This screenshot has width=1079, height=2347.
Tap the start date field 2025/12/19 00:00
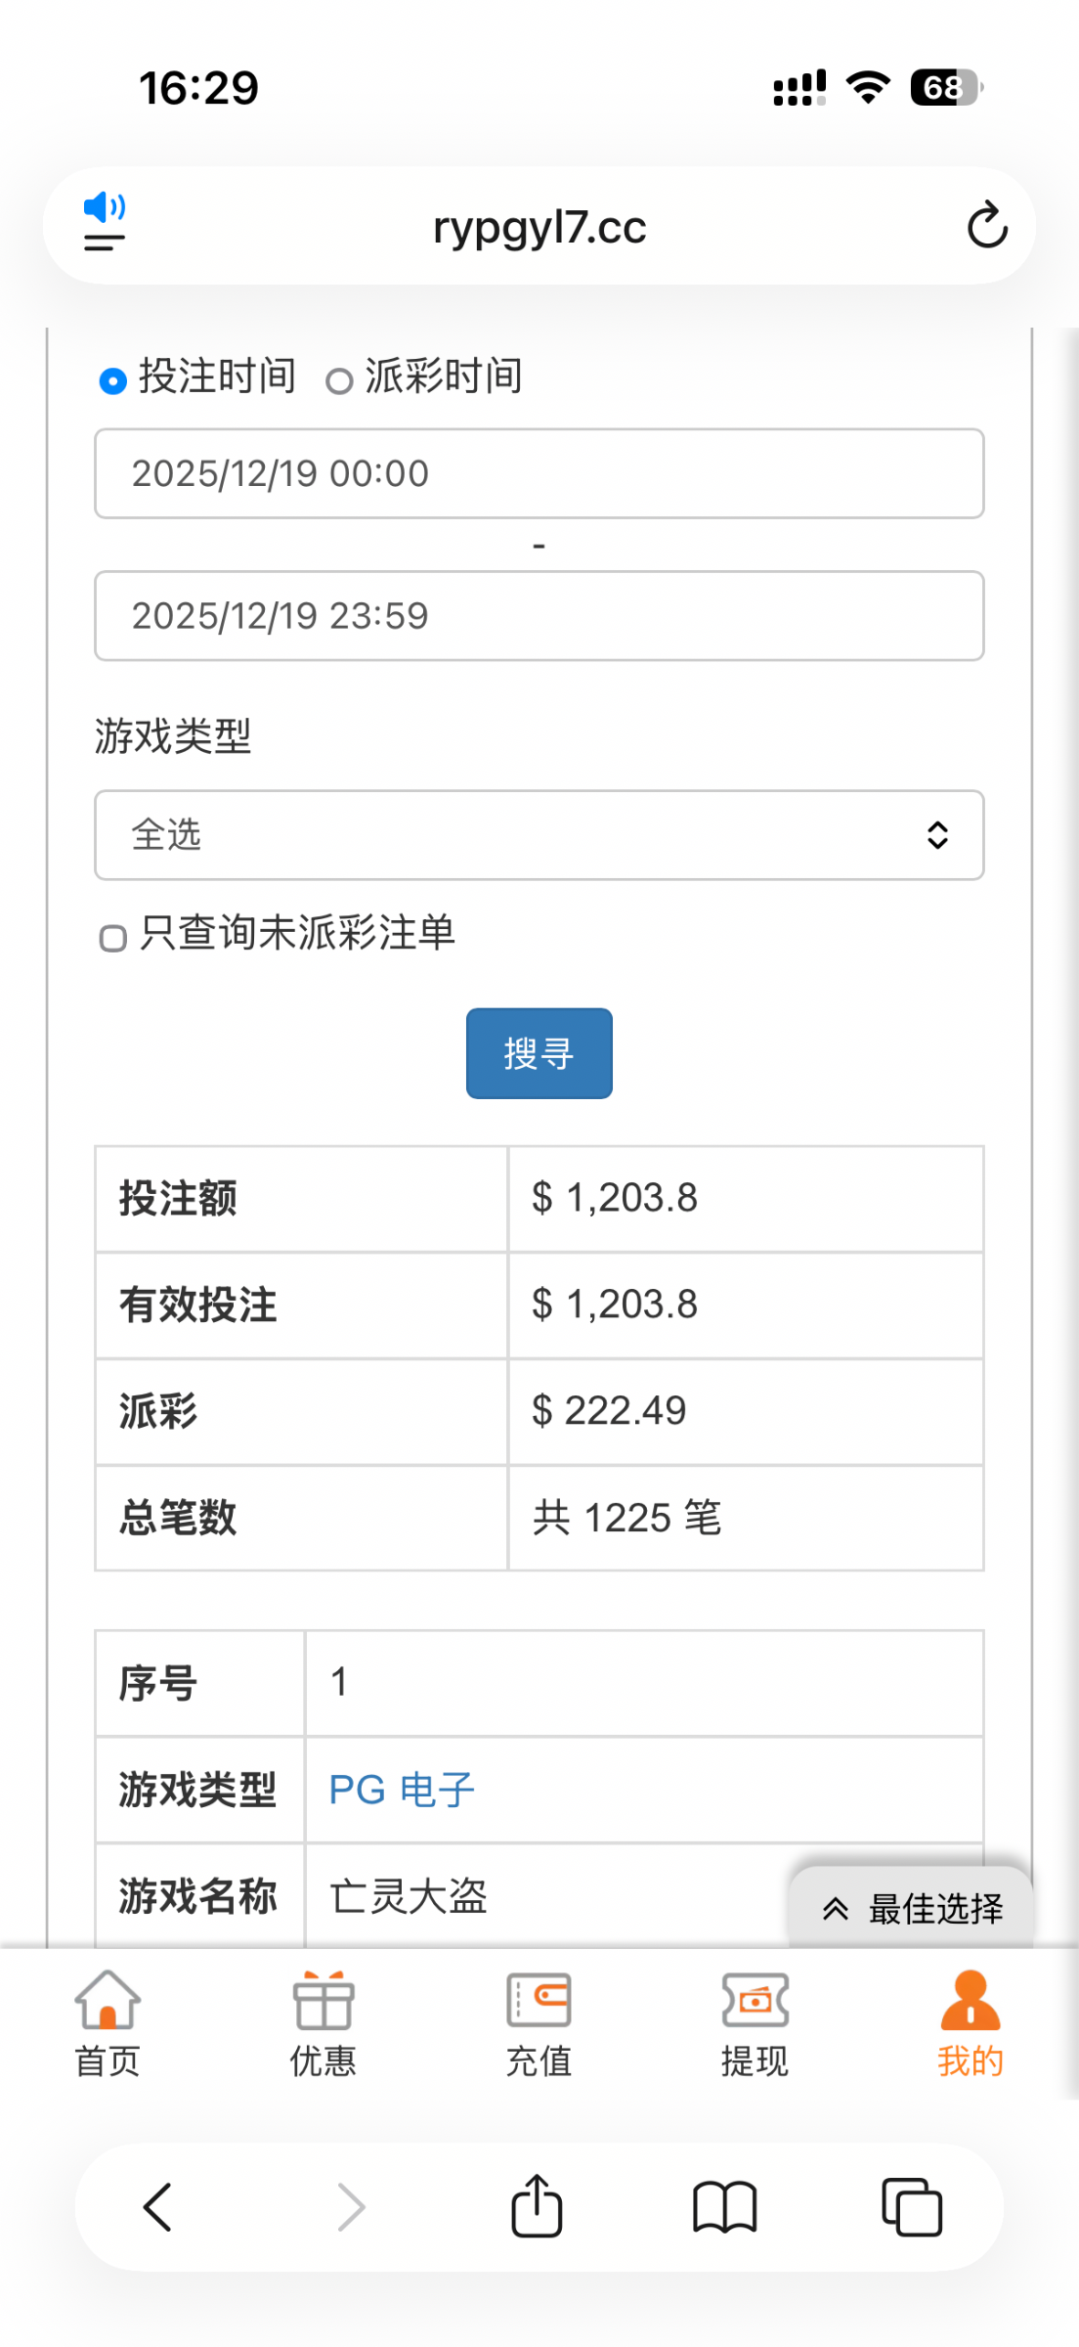539,473
